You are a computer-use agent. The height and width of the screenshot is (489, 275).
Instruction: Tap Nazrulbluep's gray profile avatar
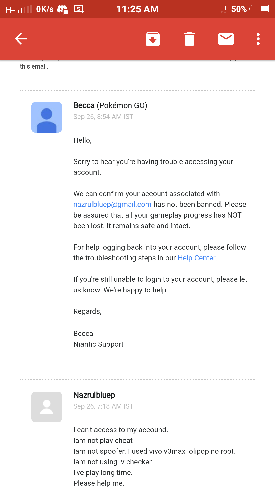click(x=47, y=407)
